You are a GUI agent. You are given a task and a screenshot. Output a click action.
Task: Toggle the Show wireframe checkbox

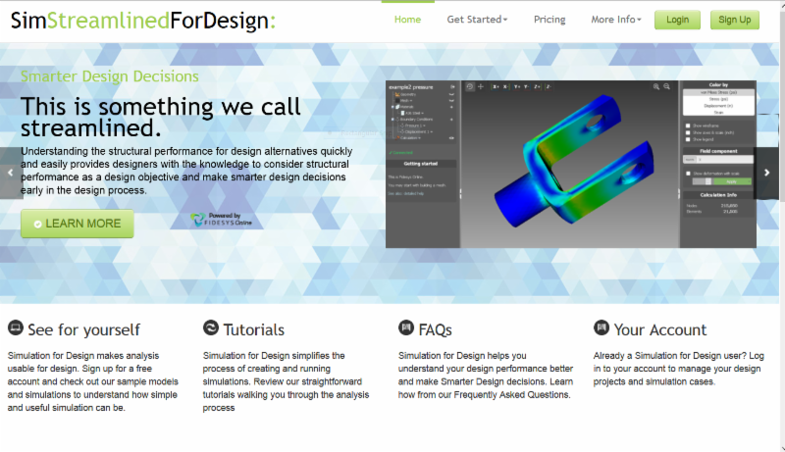(687, 126)
